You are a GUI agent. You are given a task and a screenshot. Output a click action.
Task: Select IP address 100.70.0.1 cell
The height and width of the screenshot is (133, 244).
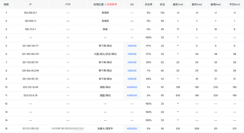pos(30,29)
